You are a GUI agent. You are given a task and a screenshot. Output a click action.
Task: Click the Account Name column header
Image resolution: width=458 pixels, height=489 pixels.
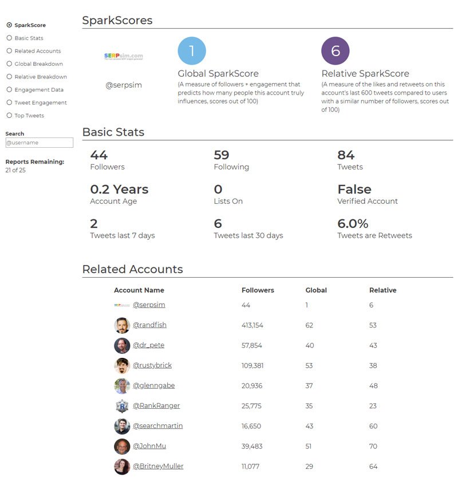139,290
